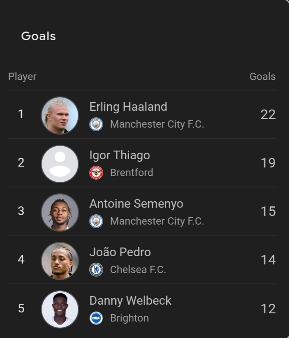Click Manchester City crest beside Semenyo
The height and width of the screenshot is (338, 289).
pos(96,221)
